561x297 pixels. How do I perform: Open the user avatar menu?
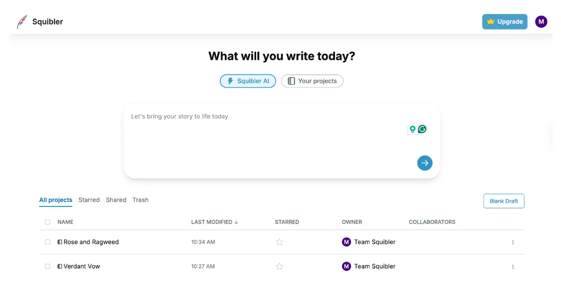click(541, 22)
